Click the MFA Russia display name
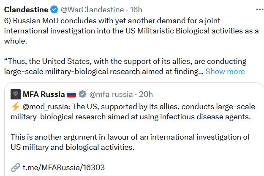The width and height of the screenshot is (264, 176). 44,94
